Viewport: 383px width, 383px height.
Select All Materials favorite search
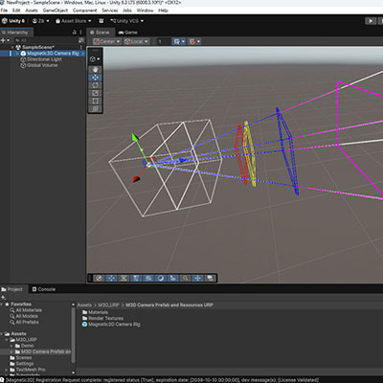point(29,310)
